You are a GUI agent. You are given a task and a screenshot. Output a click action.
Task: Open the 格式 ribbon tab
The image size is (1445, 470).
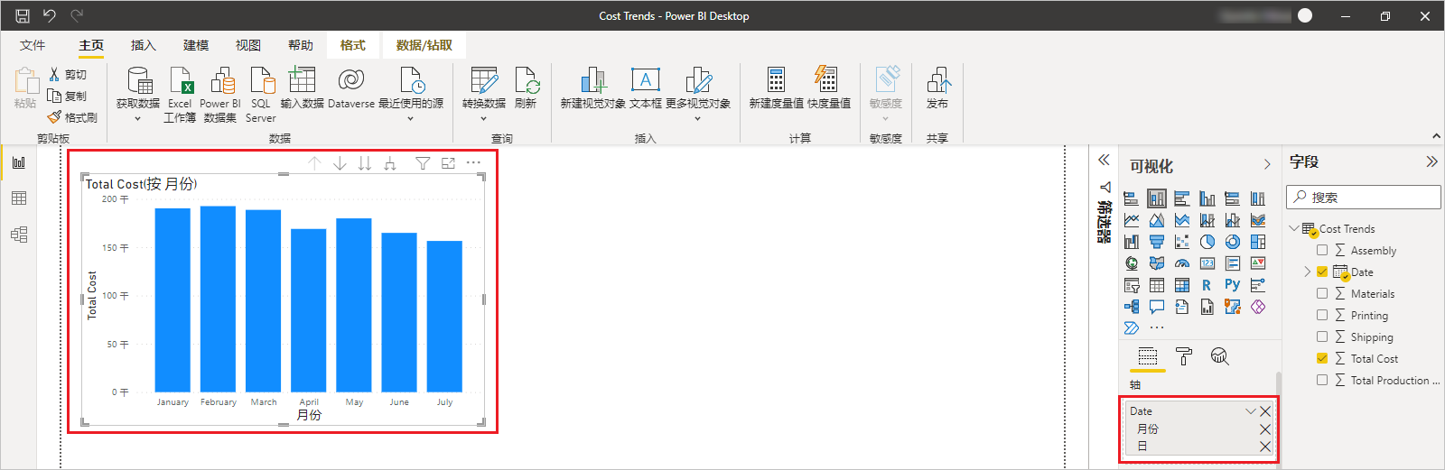(x=353, y=45)
